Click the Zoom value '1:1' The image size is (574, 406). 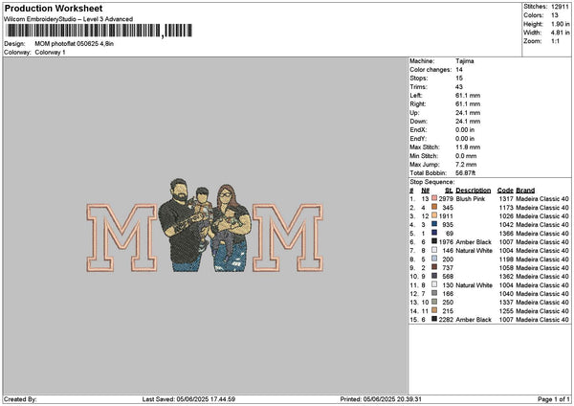tap(555, 41)
